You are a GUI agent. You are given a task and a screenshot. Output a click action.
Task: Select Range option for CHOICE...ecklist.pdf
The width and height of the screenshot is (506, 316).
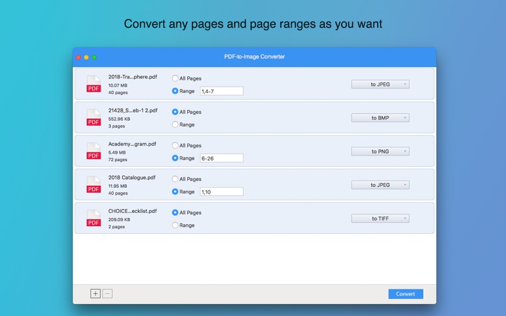tap(175, 225)
